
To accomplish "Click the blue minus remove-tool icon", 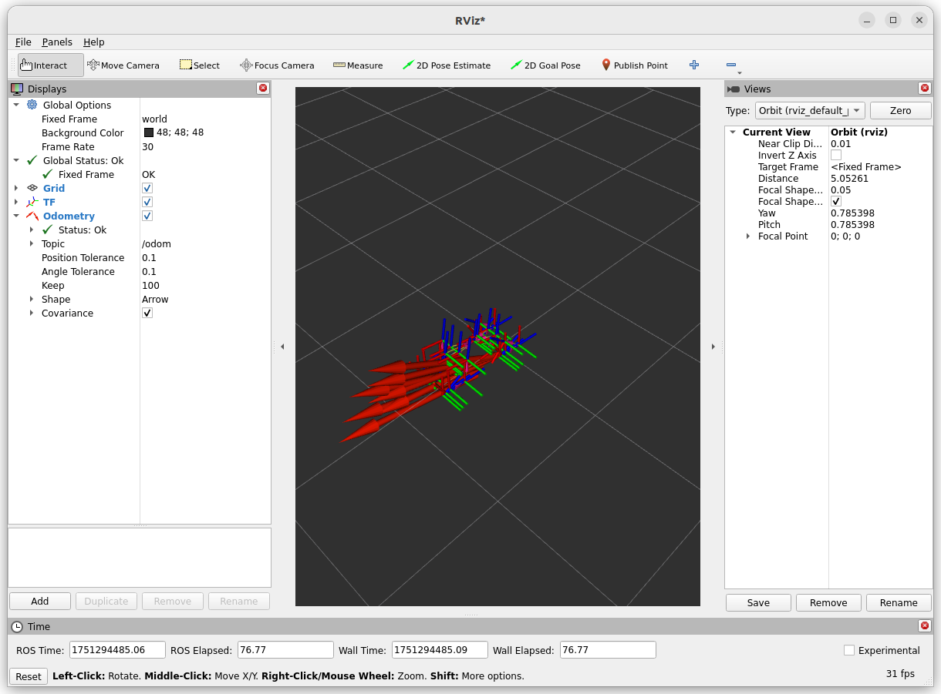I will pos(731,65).
